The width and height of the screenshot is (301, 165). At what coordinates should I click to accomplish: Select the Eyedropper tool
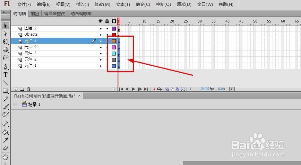tap(6, 140)
